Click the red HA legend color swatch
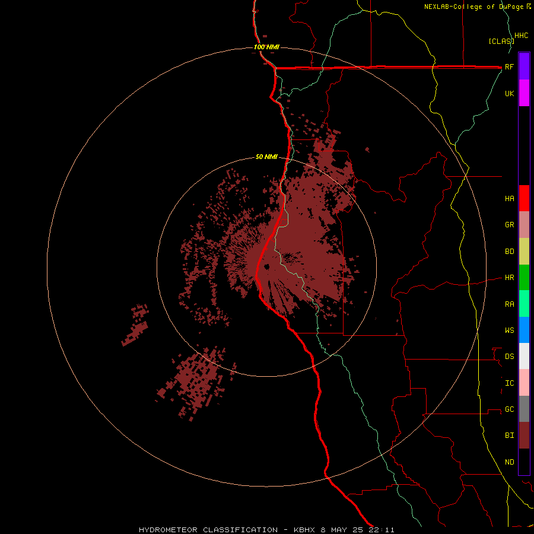The width and height of the screenshot is (534, 534). (x=524, y=198)
